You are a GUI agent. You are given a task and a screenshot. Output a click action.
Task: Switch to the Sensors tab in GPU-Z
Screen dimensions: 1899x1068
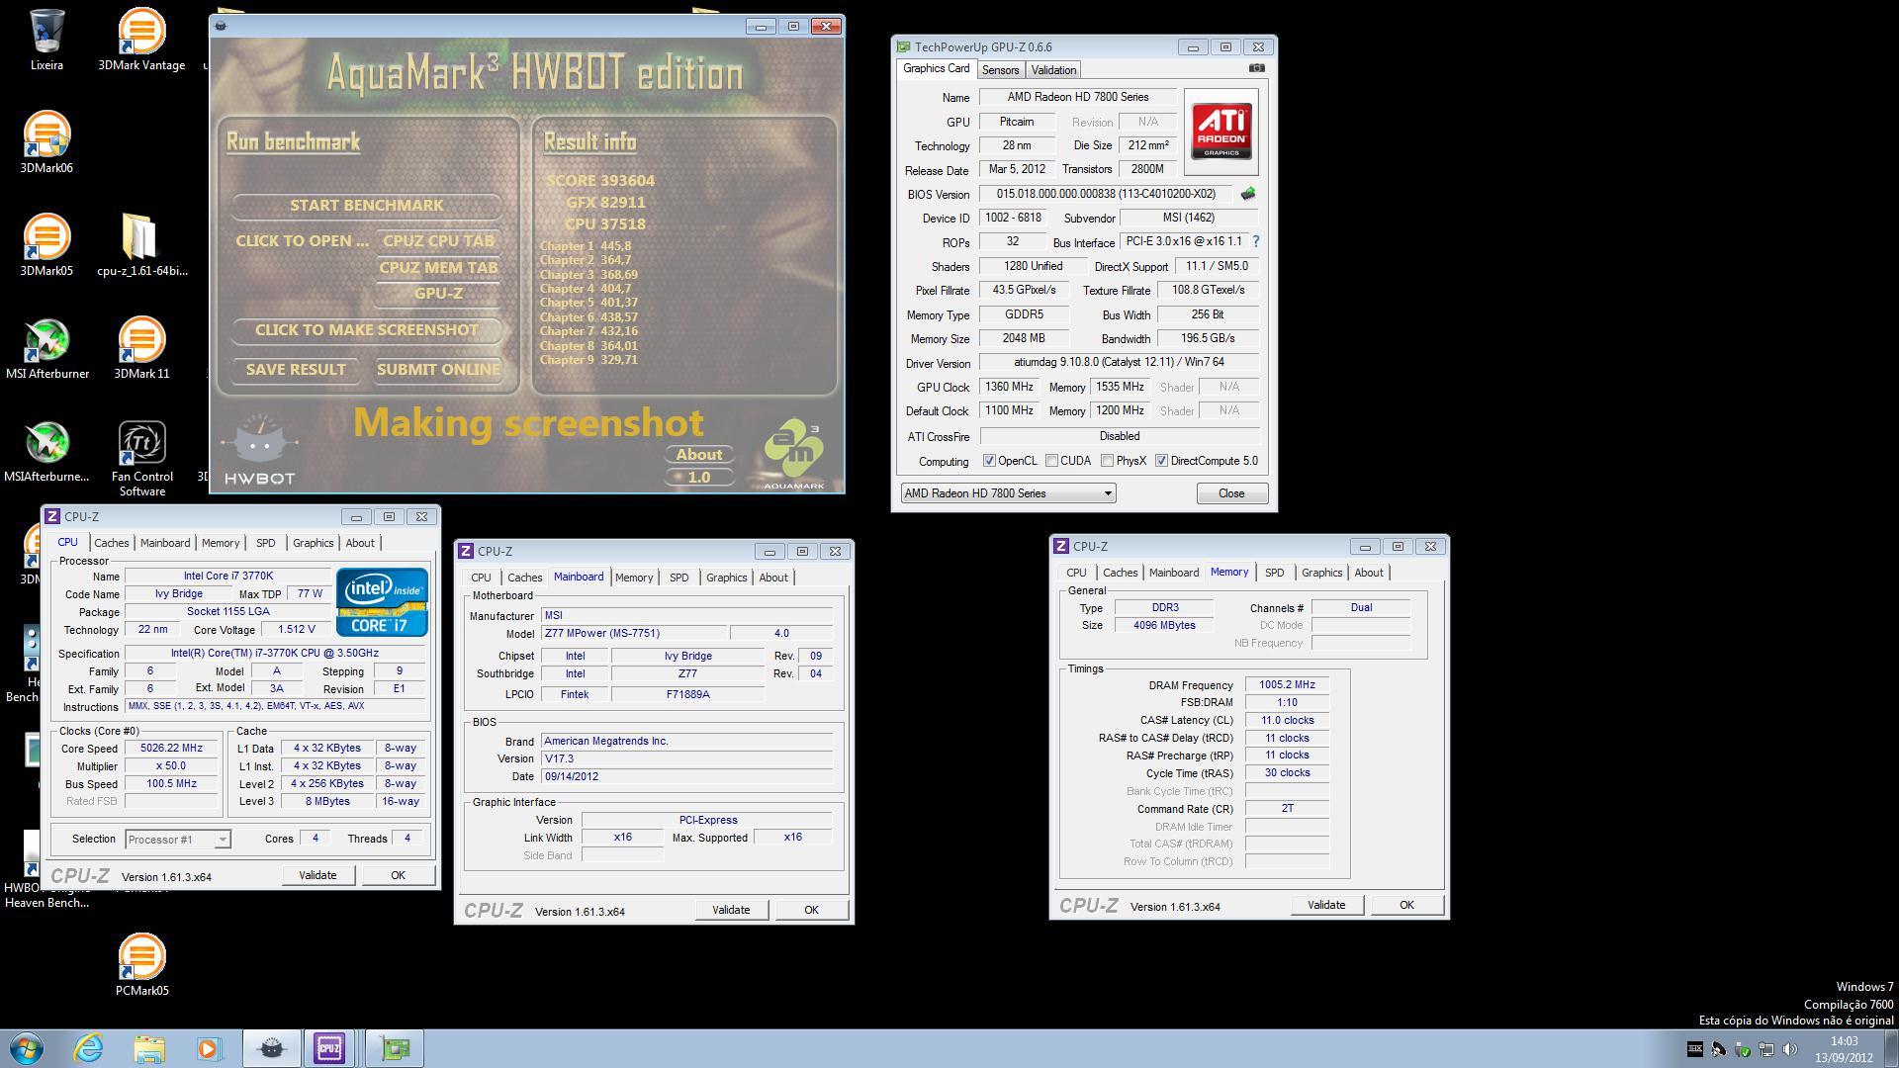point(1000,70)
